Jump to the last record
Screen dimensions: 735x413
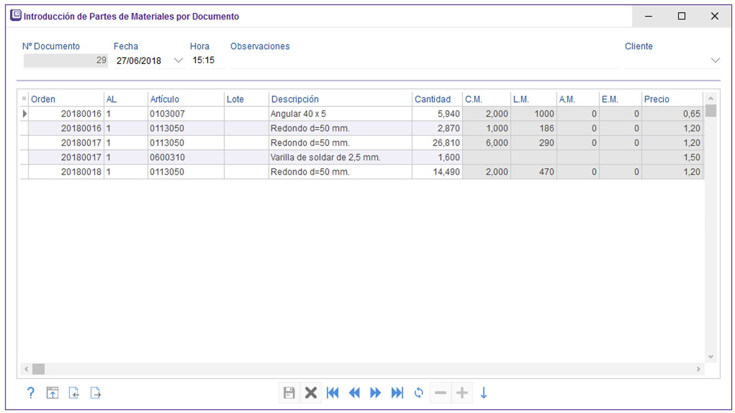(397, 393)
